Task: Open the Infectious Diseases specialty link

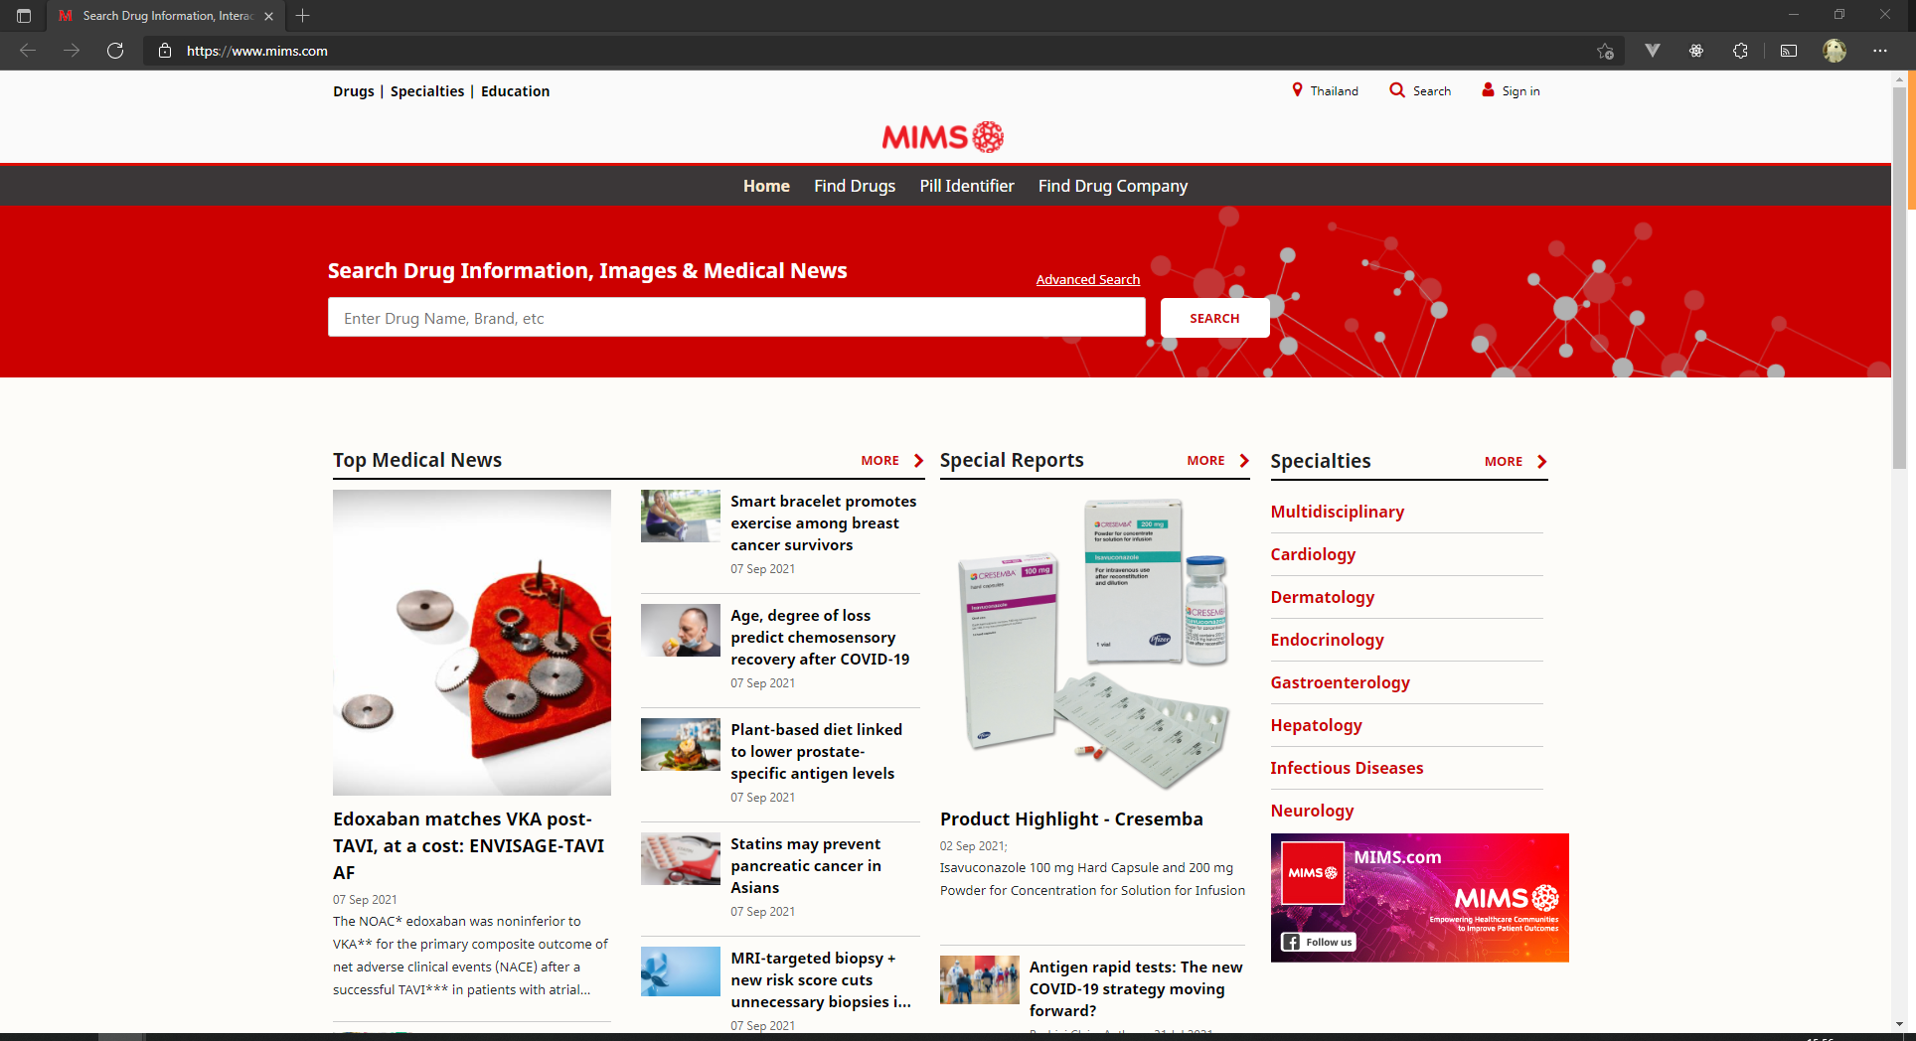Action: (x=1347, y=768)
